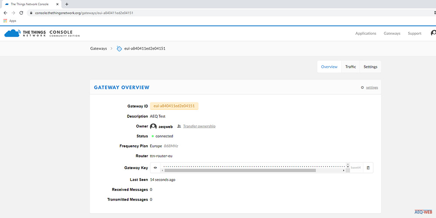This screenshot has width=436, height=218.
Task: Open the user profile avatar menu
Action: click(433, 33)
